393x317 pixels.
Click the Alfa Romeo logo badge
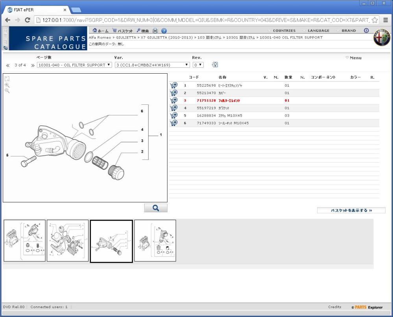(382, 38)
